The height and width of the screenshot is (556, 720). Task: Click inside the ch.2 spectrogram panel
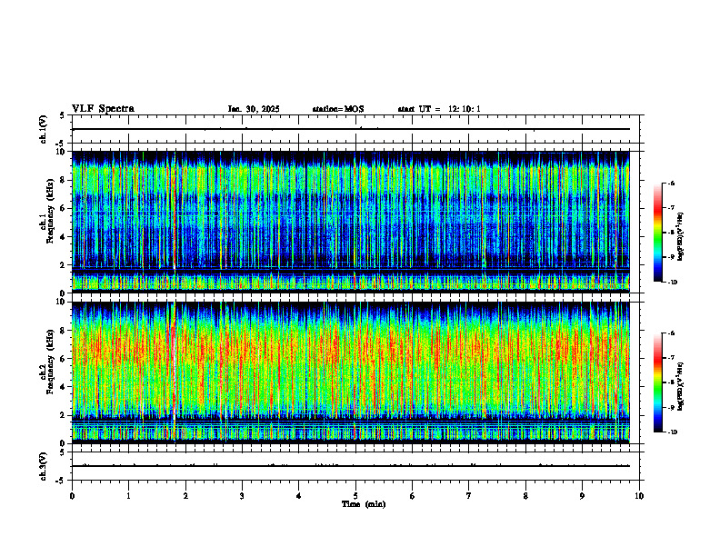click(x=351, y=372)
